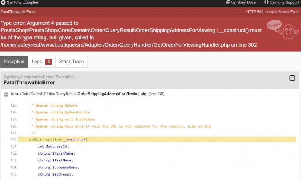Switch to the Logs tab
The image size is (301, 181).
coord(42,62)
